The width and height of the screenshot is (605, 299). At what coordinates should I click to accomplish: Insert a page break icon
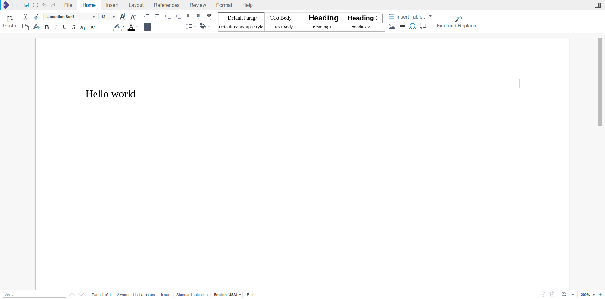(x=402, y=26)
